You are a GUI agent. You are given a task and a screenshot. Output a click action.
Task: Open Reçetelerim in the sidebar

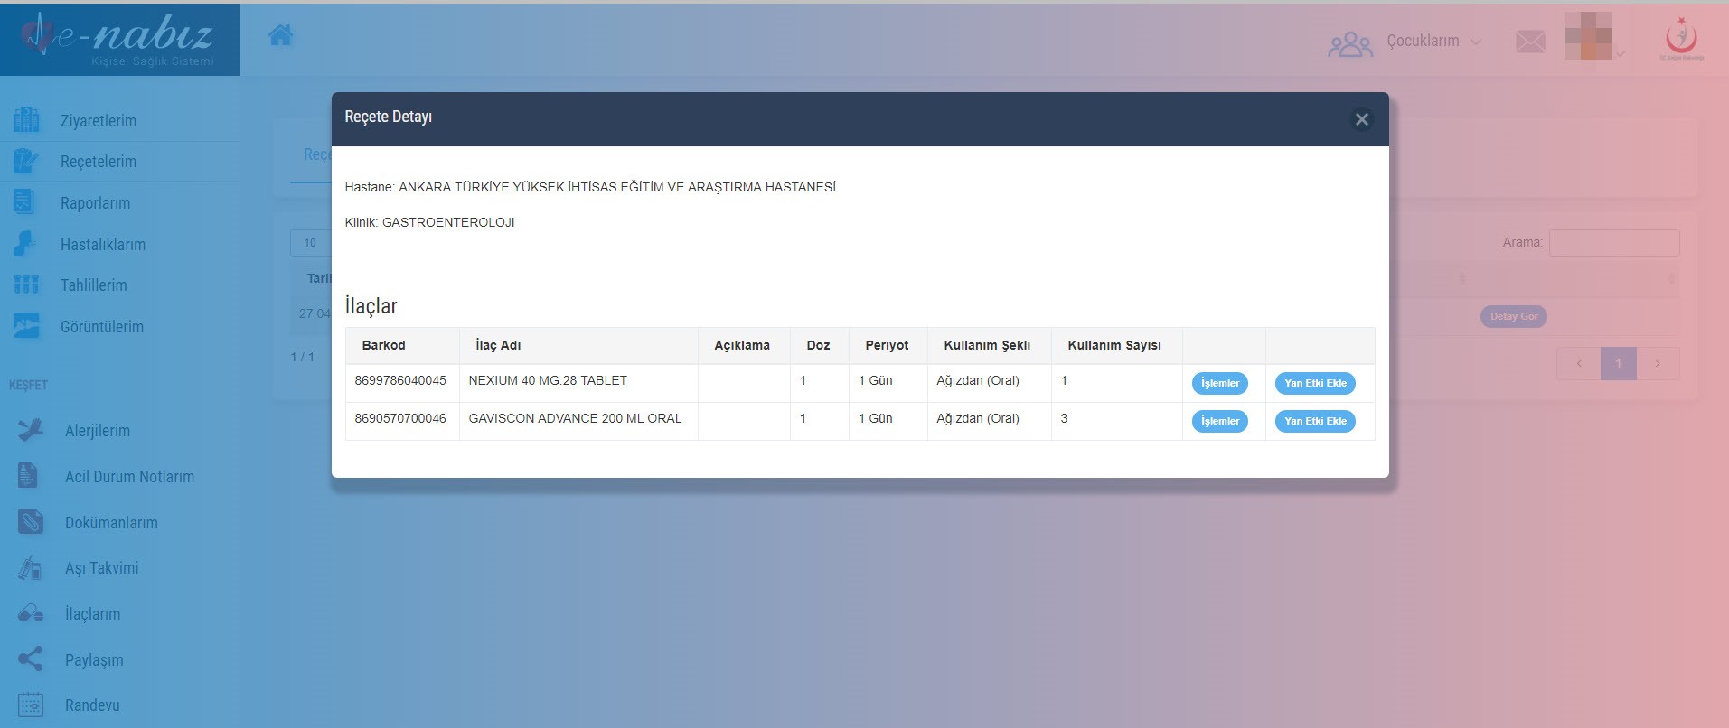(x=98, y=162)
